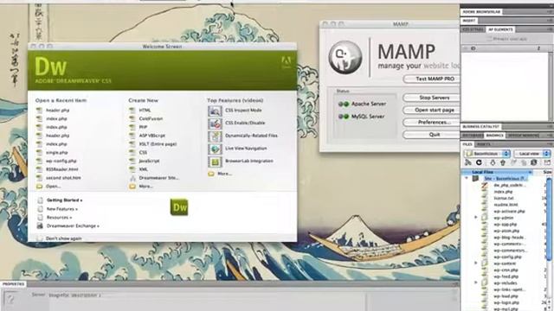Image resolution: width=554 pixels, height=311 pixels.
Task: Switch to Databases tab
Action: [x=473, y=136]
